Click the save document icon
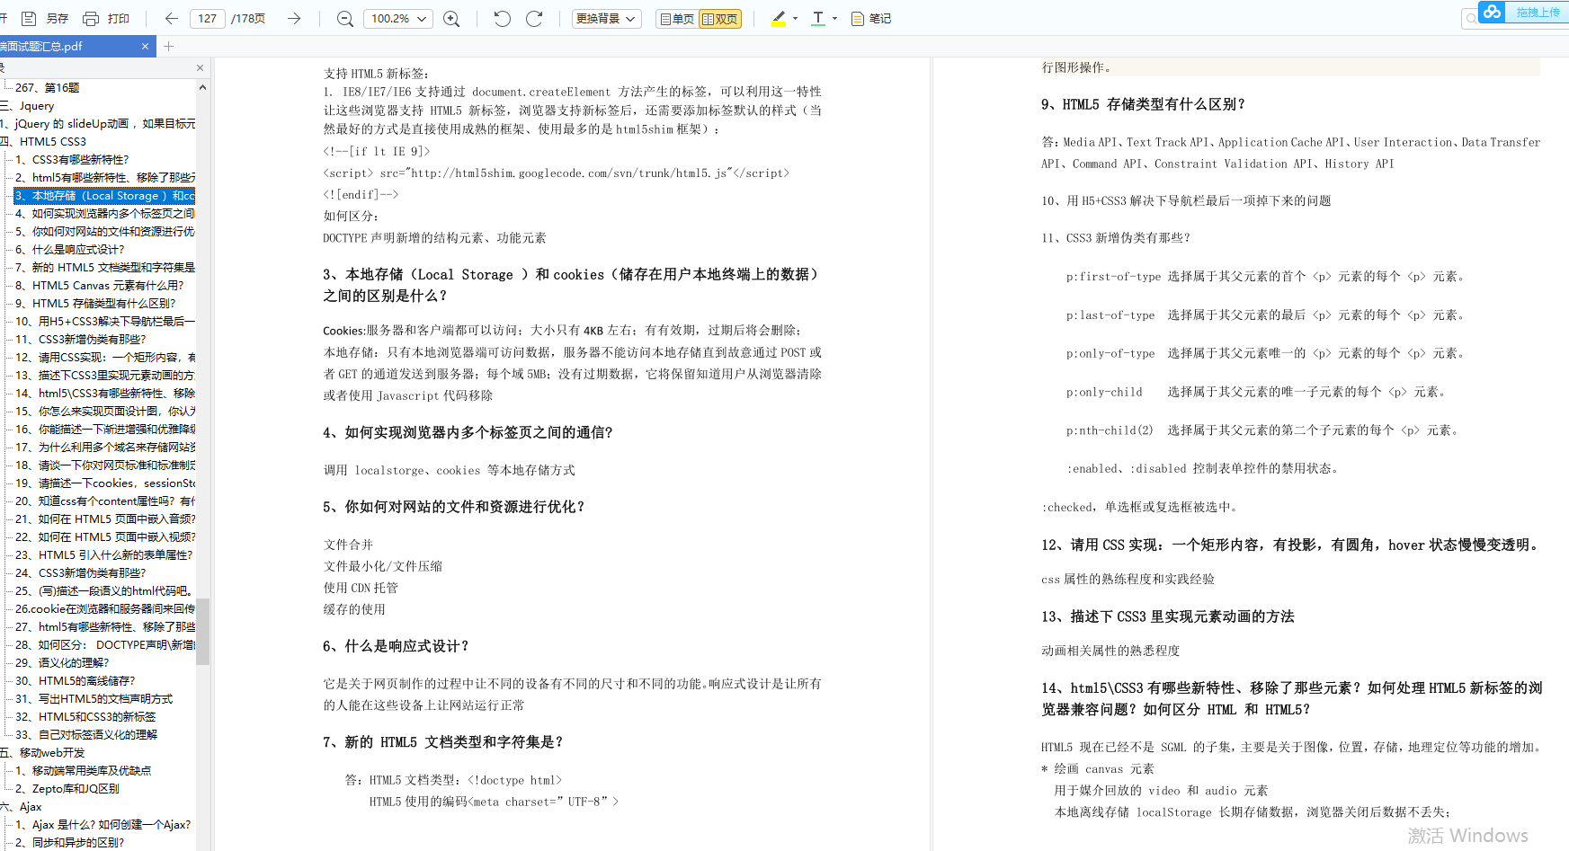The height and width of the screenshot is (851, 1569). [28, 18]
